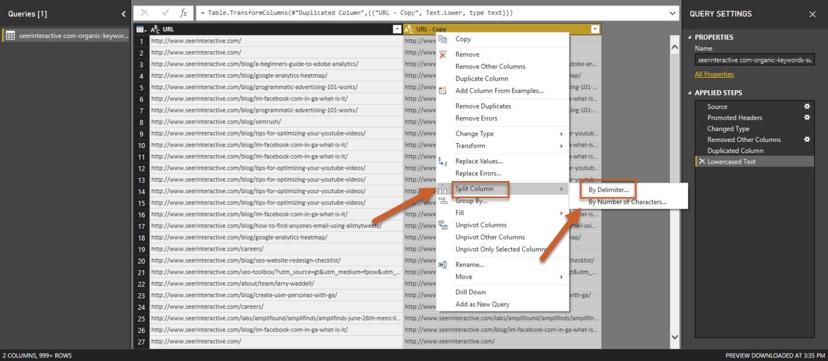This screenshot has height=361, width=828.
Task: Select By Number of Characters... option
Action: coord(627,202)
